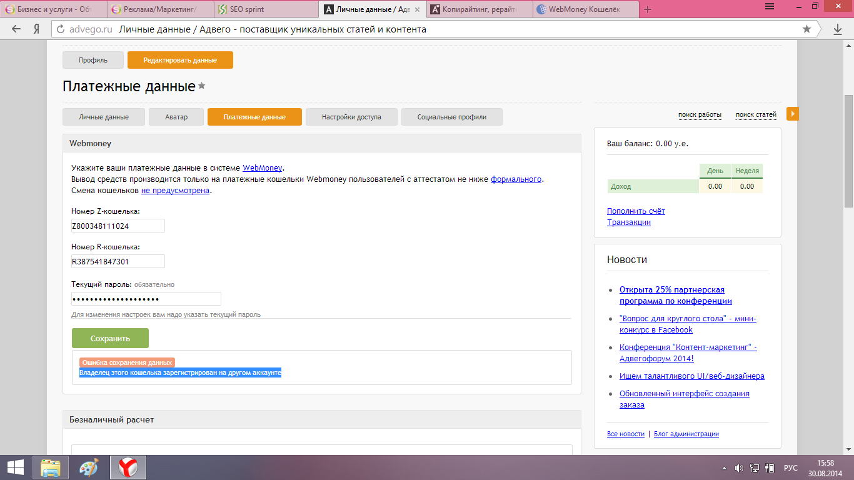Click the Номер Z-кошелька input field
Image resolution: width=854 pixels, height=480 pixels.
tap(118, 226)
